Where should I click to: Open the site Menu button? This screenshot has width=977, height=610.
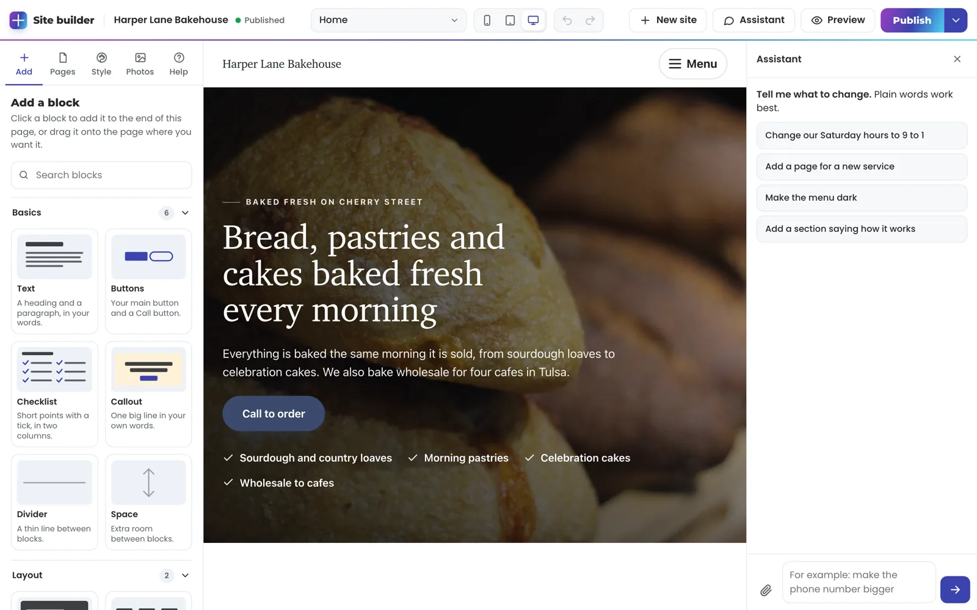692,63
